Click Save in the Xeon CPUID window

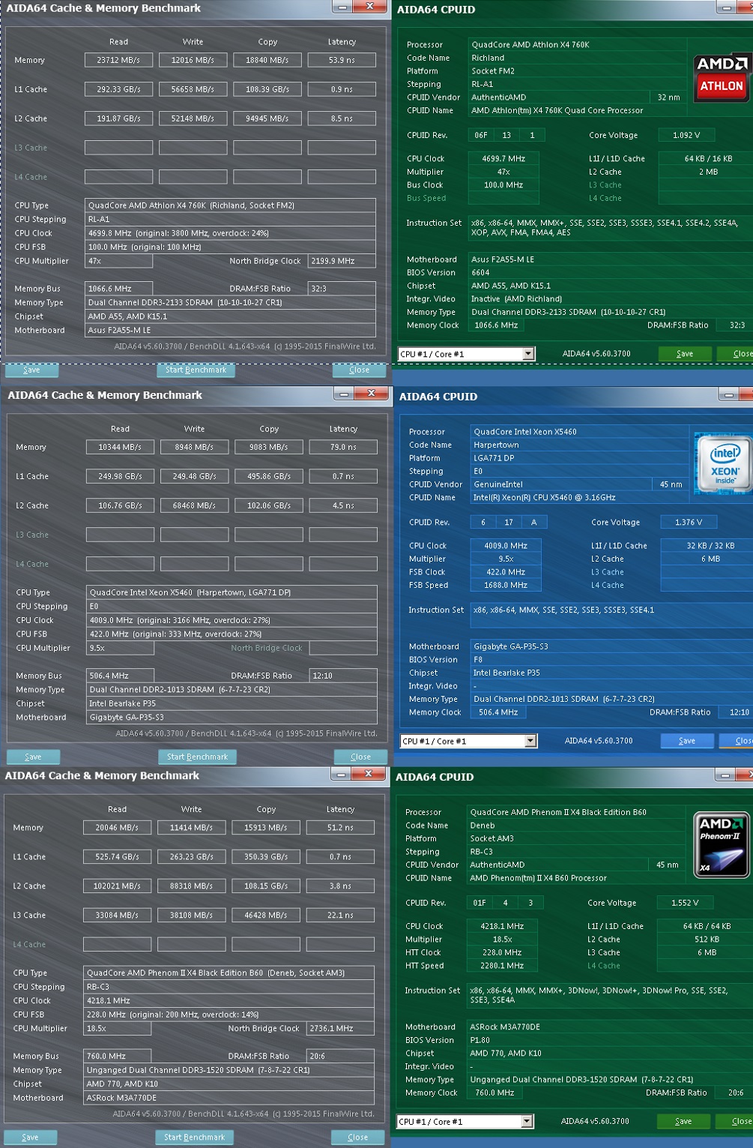click(687, 741)
